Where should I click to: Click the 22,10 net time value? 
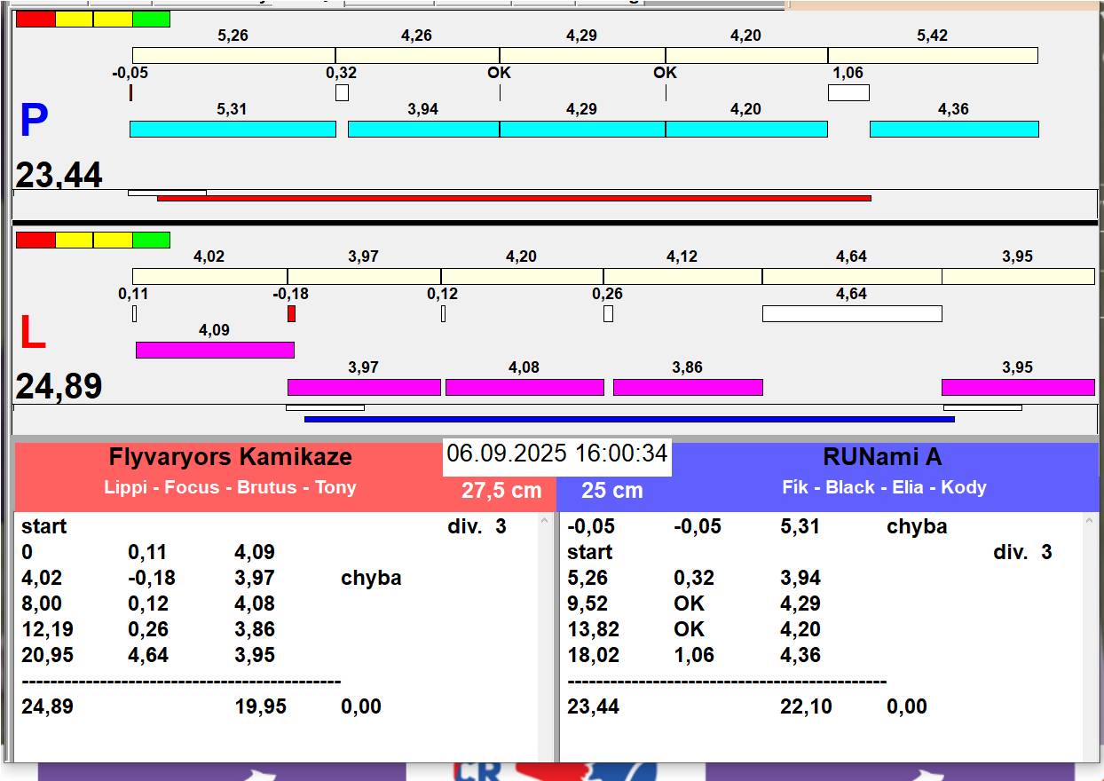point(807,706)
